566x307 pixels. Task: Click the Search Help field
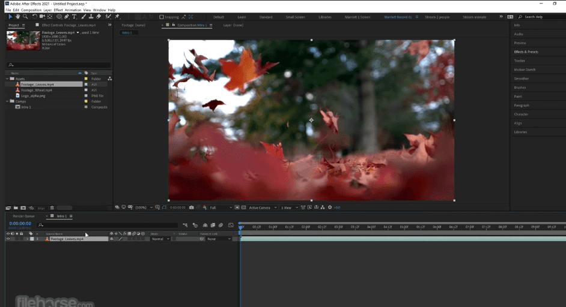[x=541, y=17]
